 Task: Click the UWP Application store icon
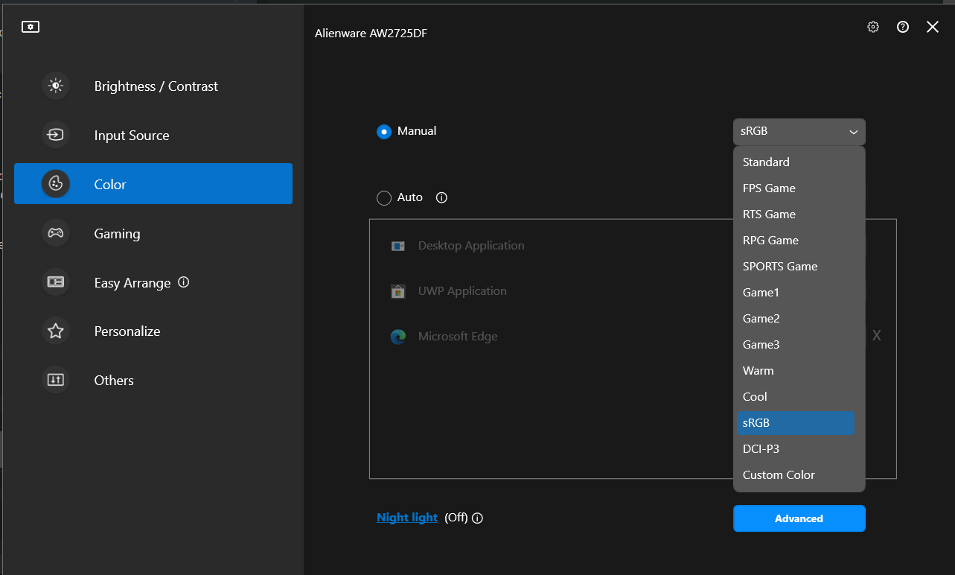click(x=398, y=291)
